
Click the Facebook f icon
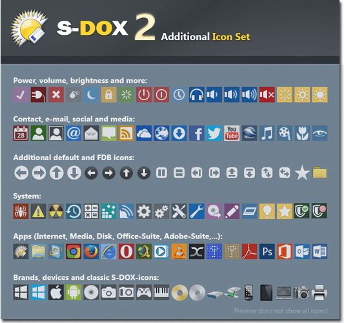pos(197,133)
